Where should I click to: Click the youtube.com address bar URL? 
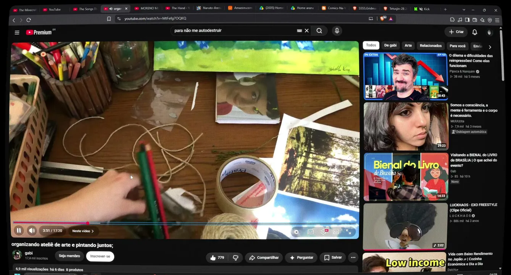click(155, 18)
